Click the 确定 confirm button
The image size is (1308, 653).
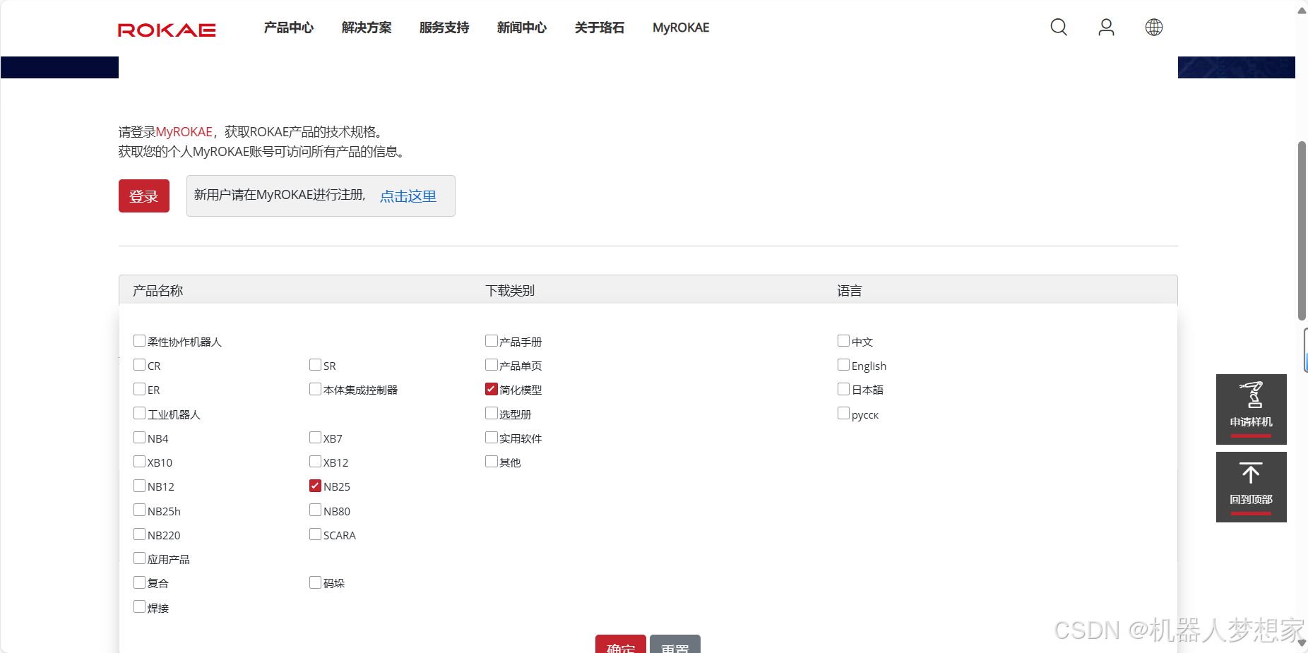click(621, 644)
